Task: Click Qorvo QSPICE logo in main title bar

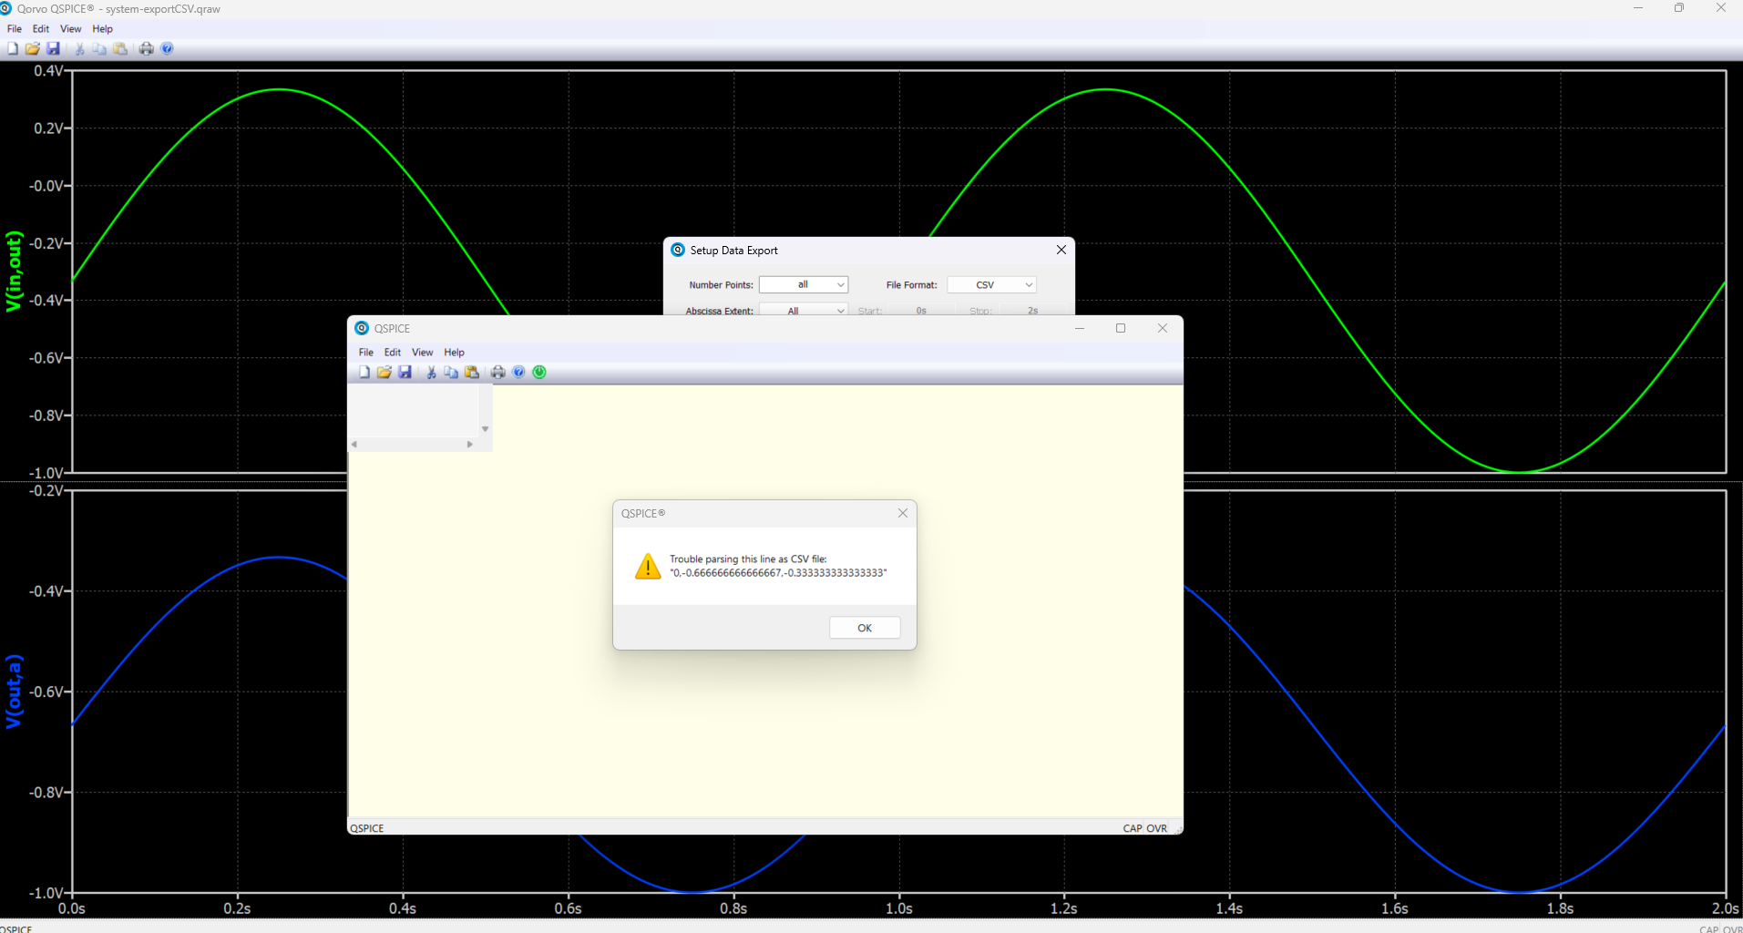Action: (5, 8)
